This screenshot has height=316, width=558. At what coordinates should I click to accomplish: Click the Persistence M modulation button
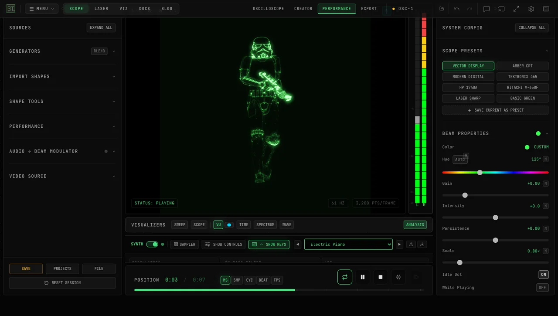[546, 228]
